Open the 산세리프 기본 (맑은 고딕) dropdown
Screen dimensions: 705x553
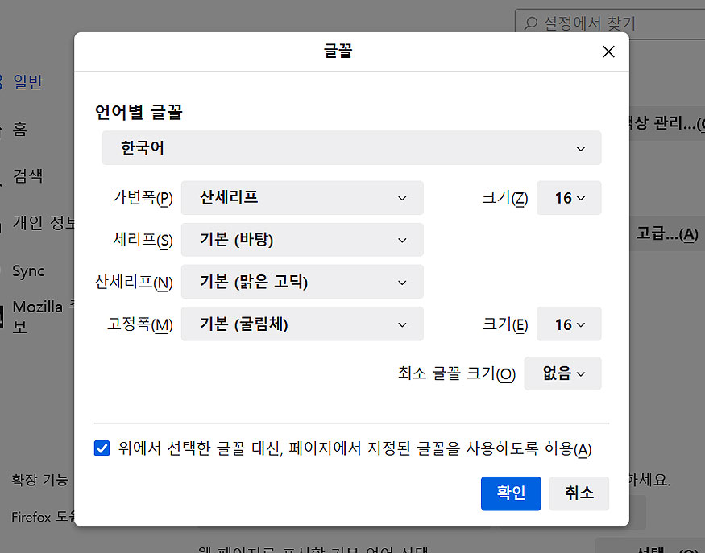click(x=302, y=282)
